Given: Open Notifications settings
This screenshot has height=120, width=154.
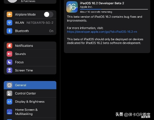Looking at the screenshot, I should tap(30, 46).
